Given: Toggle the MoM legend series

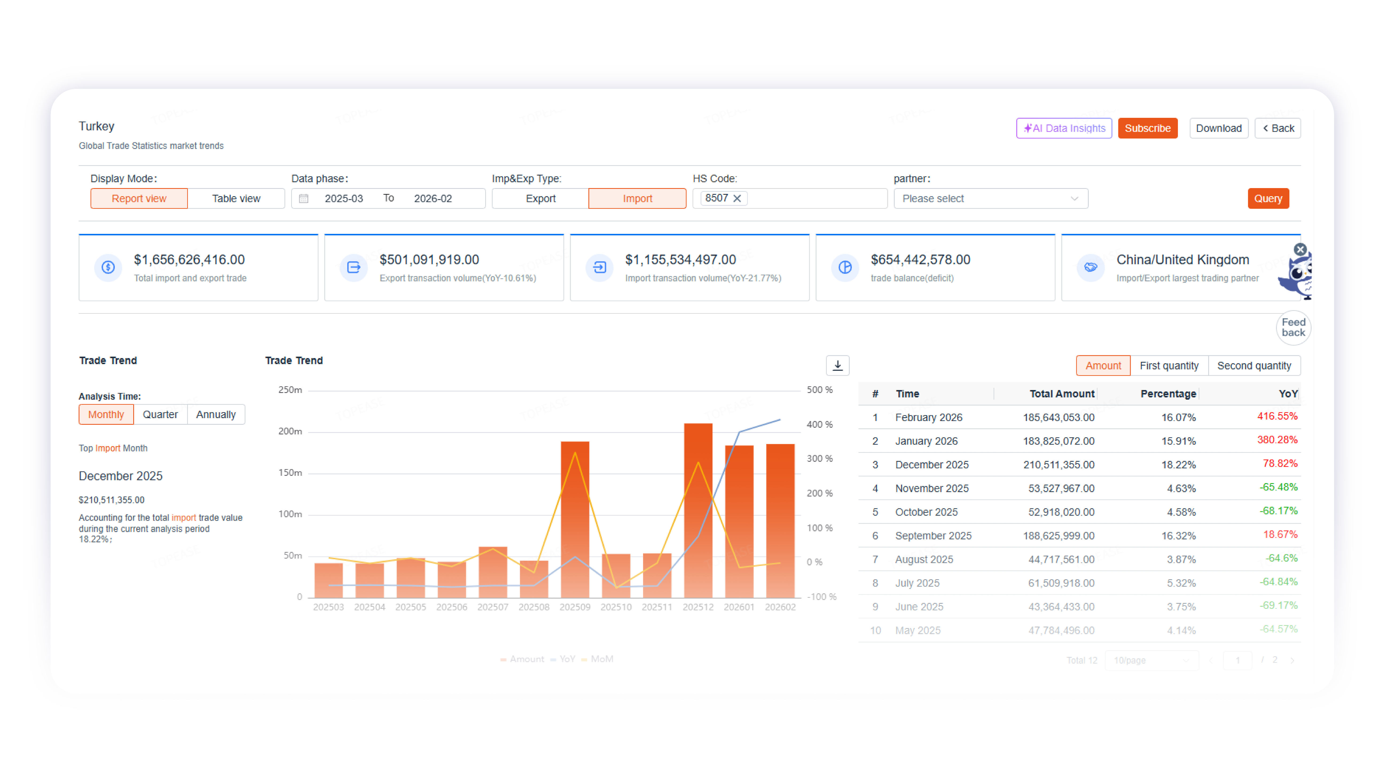Looking at the screenshot, I should (x=597, y=659).
